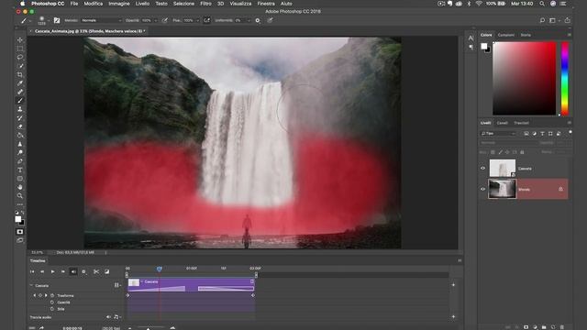The image size is (587, 330).
Task: Toggle timeline audio playback button
Action: (x=73, y=271)
